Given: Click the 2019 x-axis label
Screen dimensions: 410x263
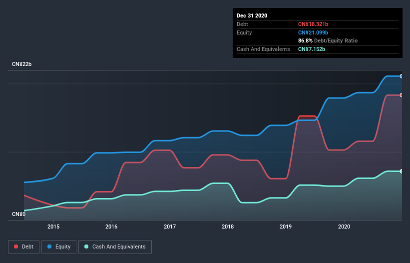Looking at the screenshot, I should point(286,226).
